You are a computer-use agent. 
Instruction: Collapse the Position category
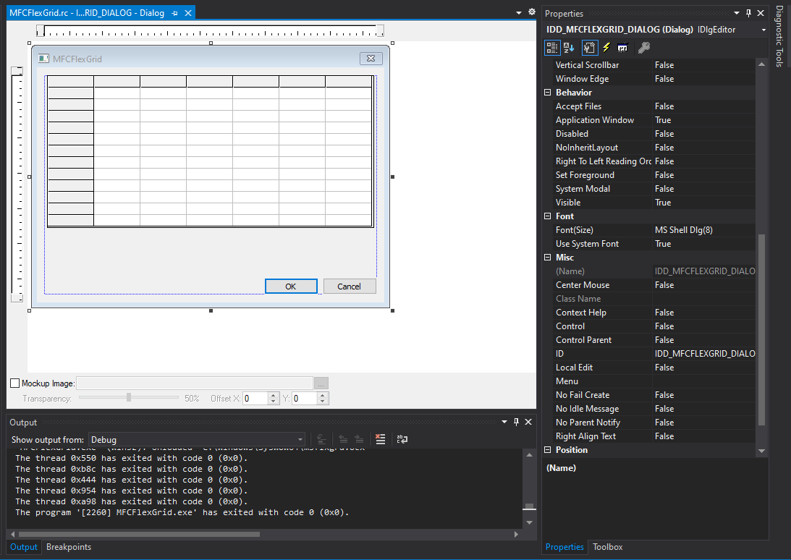547,449
